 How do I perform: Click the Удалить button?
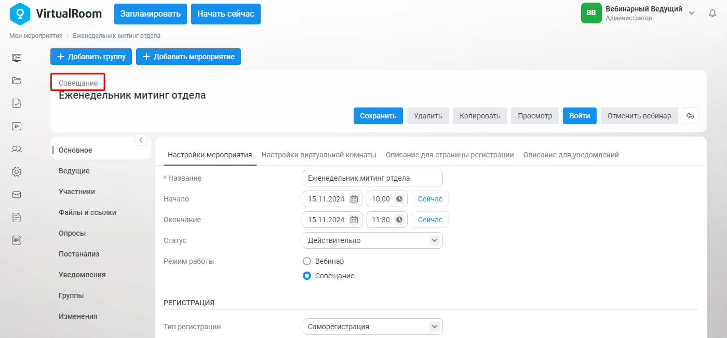[x=428, y=116]
